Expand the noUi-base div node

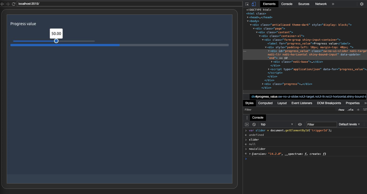coord(272,62)
